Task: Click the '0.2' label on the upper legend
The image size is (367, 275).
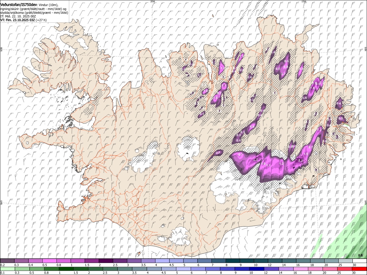Action: [2, 265]
